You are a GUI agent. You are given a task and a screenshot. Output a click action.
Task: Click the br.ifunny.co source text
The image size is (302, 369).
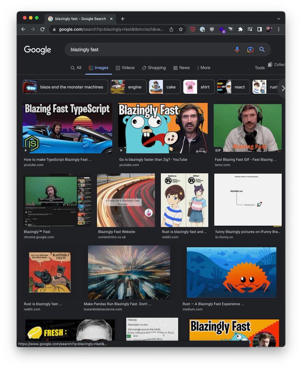(x=224, y=237)
